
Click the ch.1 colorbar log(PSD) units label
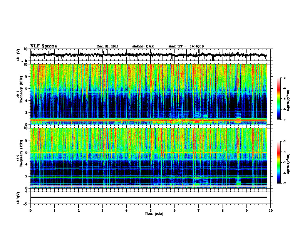288,100
